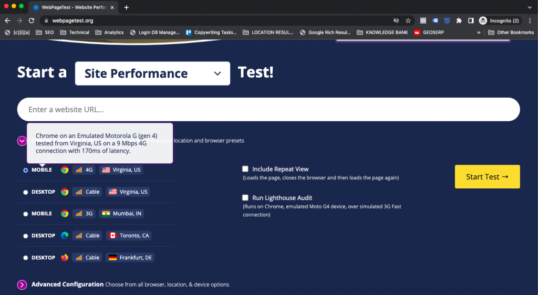Expand the Advanced Configuration section
The image size is (538, 295).
(22, 285)
